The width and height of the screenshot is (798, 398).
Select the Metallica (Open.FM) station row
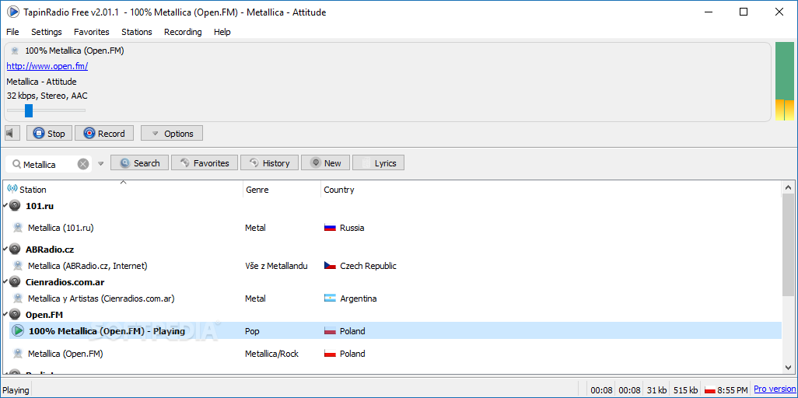click(395, 353)
